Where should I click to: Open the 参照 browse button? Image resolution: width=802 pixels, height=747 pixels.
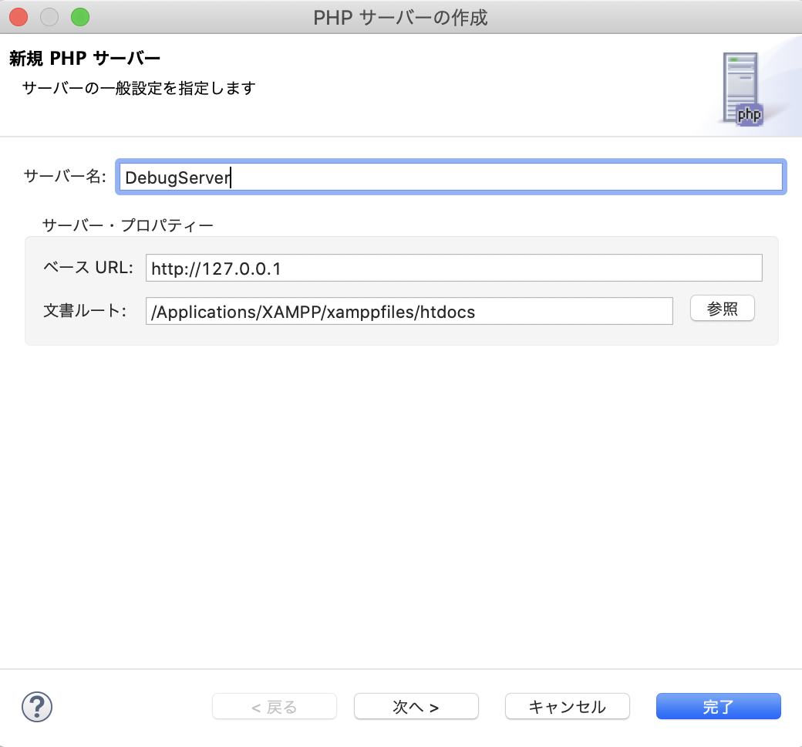723,308
